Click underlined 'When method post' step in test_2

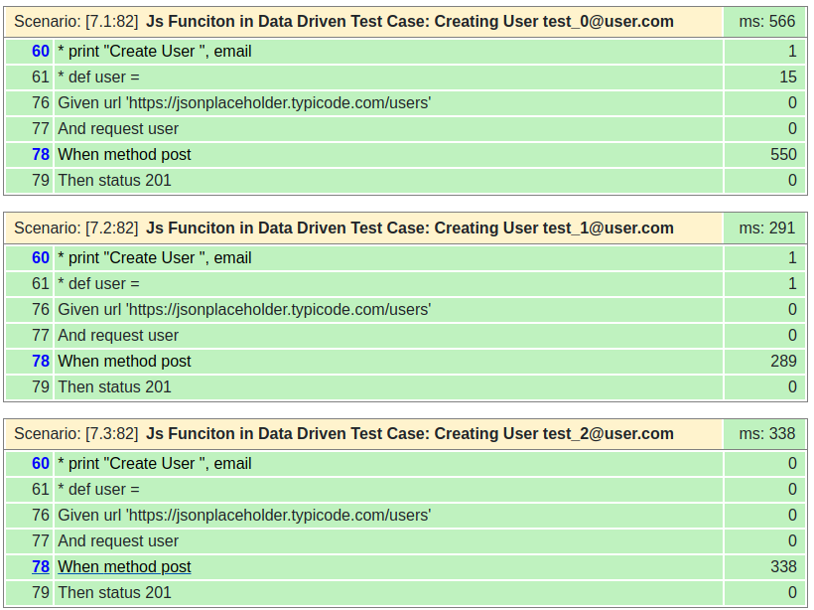click(124, 567)
